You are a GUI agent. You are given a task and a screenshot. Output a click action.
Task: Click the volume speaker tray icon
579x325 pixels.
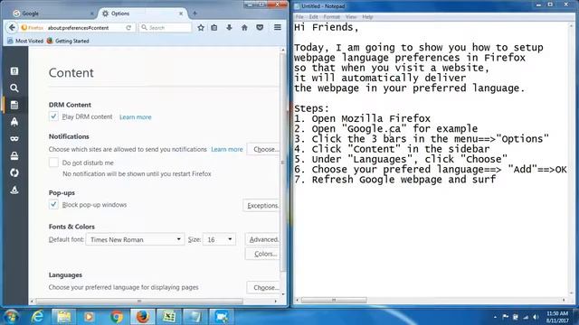(x=536, y=317)
